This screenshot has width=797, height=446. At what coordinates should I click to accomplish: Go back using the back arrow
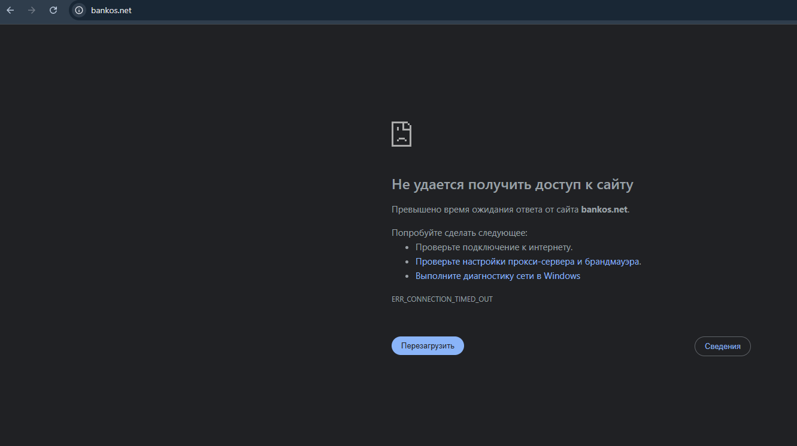point(10,10)
